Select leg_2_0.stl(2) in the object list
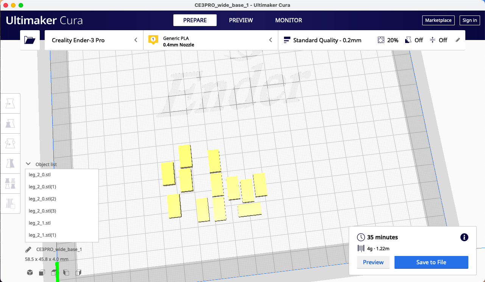This screenshot has height=282, width=485. coord(62,199)
